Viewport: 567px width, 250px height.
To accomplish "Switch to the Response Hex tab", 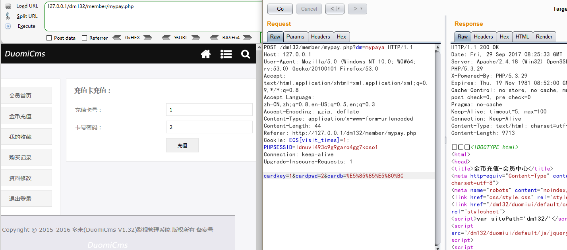I will (505, 37).
